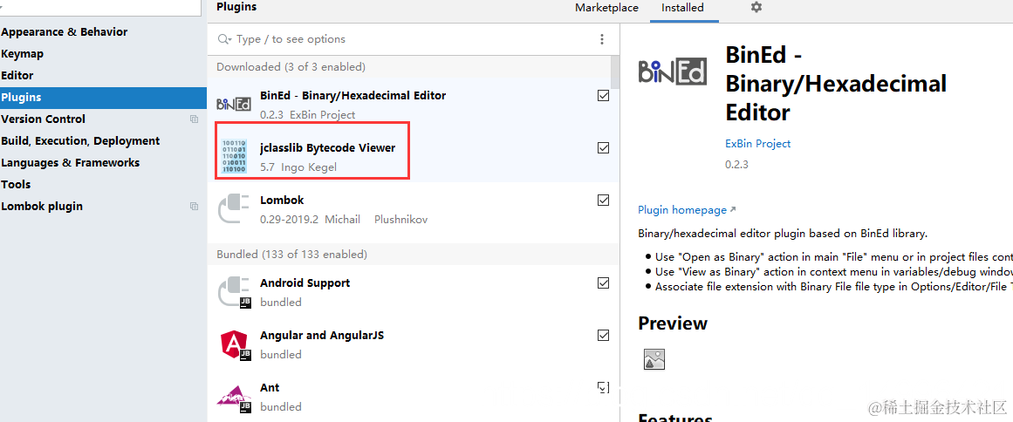This screenshot has height=422, width=1013.
Task: Click the Preview heading in details
Action: click(x=673, y=323)
